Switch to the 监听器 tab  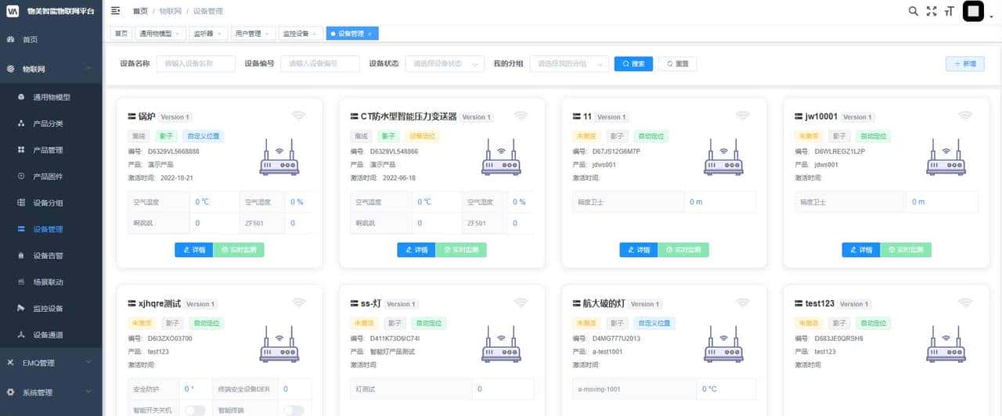[210, 34]
